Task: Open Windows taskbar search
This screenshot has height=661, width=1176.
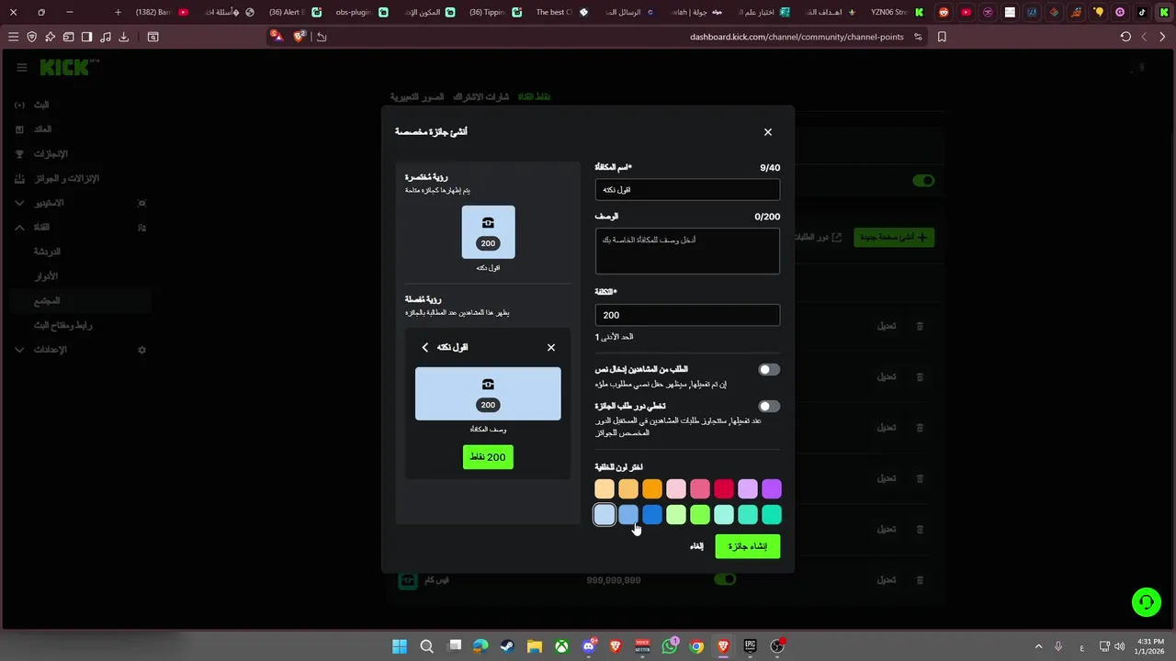Action: [x=426, y=646]
